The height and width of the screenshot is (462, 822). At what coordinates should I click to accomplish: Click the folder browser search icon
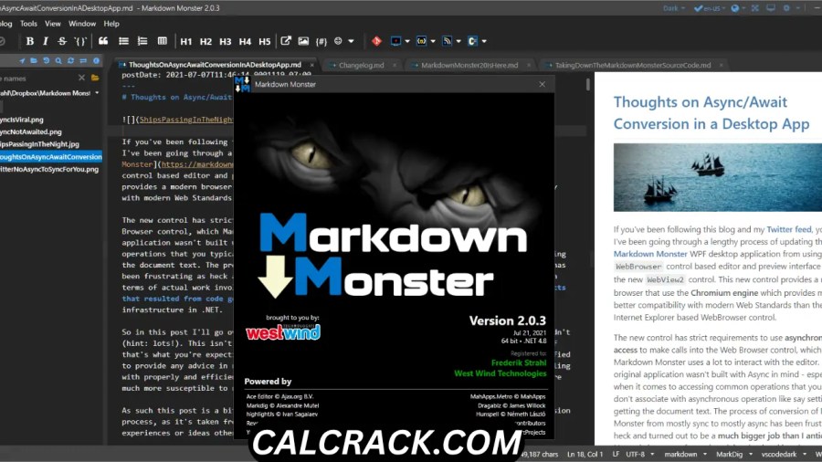coord(58,61)
